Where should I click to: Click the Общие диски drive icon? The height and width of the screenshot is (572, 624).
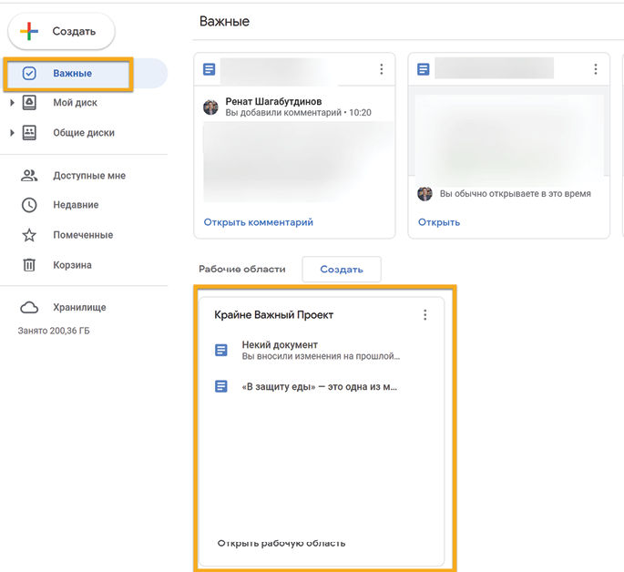[x=29, y=133]
